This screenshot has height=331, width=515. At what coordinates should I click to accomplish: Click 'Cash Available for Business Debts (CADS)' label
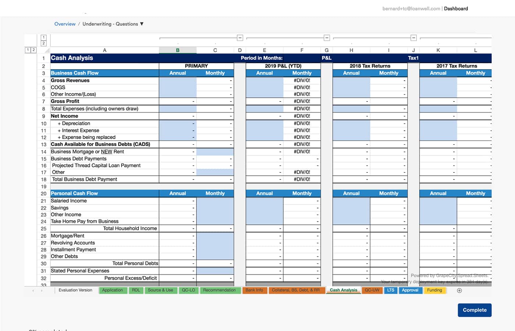(x=100, y=144)
